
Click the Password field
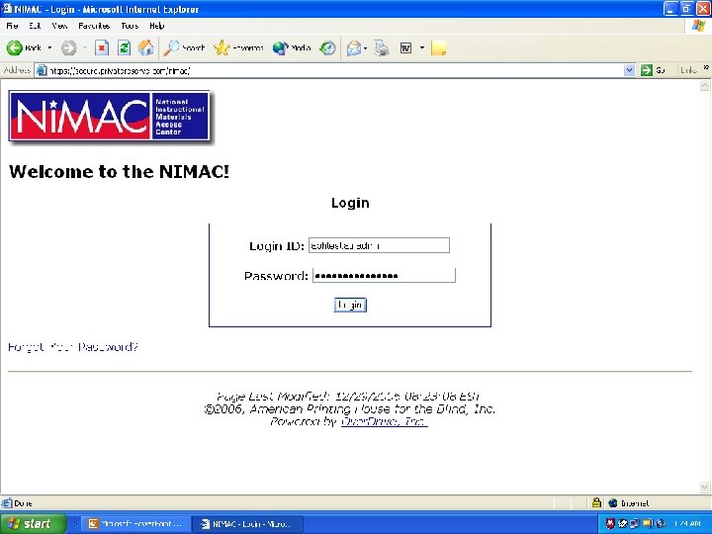(x=384, y=275)
